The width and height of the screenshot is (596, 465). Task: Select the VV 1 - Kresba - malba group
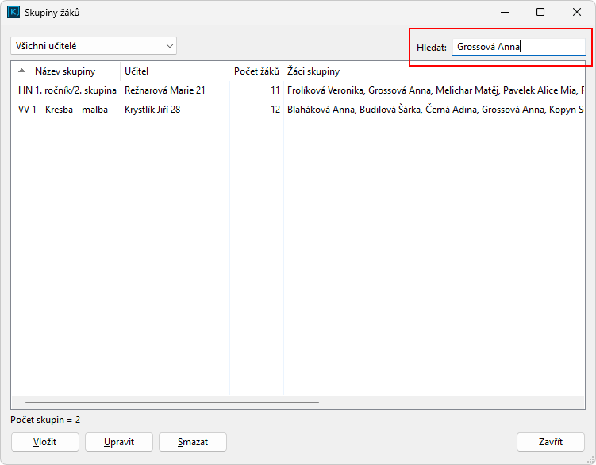63,110
